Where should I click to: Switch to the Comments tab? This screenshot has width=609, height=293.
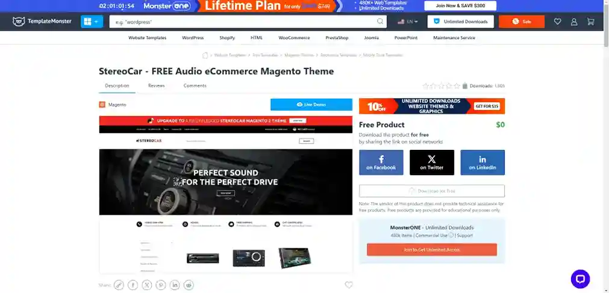195,86
